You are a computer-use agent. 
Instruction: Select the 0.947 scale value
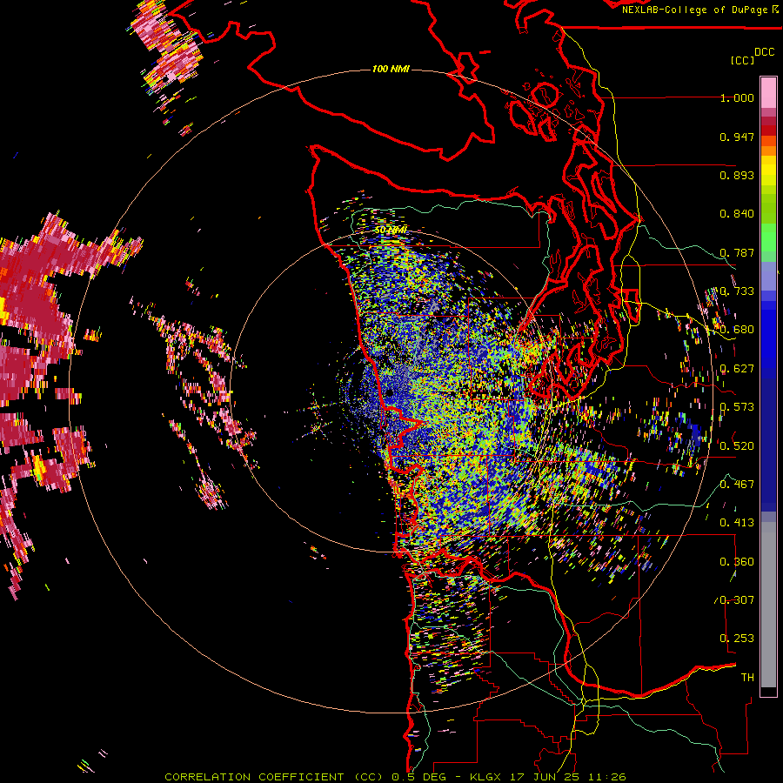point(737,137)
